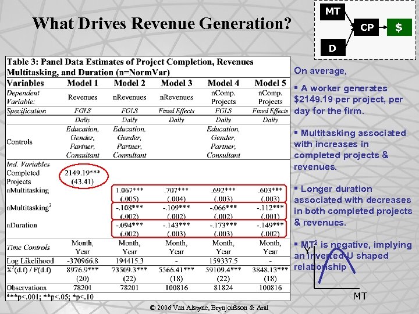The height and width of the screenshot is (314, 419).
Task: Click the 'nMultitasking' row label
Action: [28, 190]
